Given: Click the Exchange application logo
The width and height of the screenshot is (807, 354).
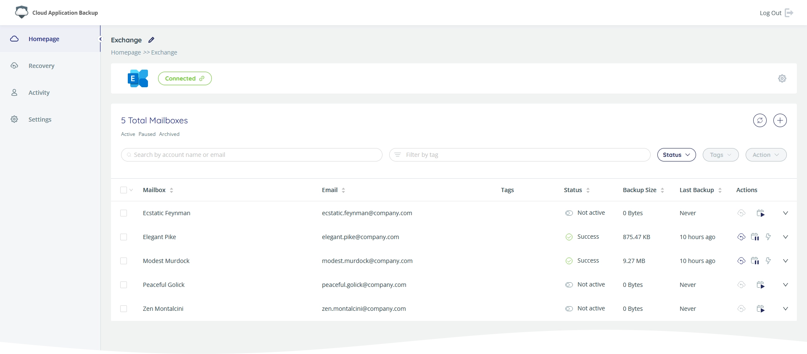Looking at the screenshot, I should [138, 78].
